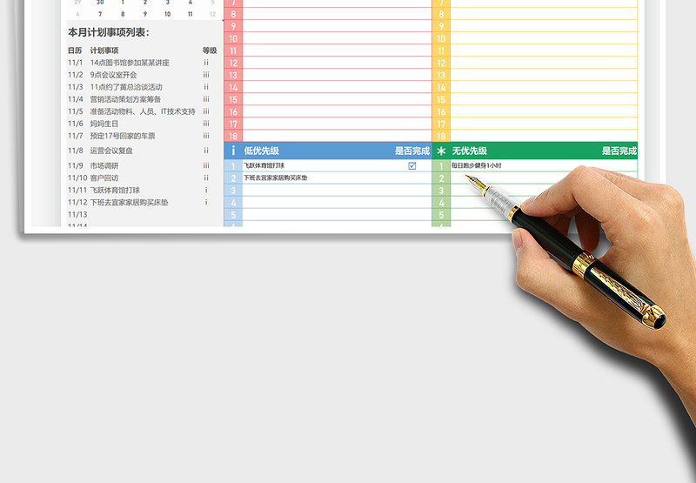This screenshot has height=483, width=696.
Task: Toggle the checkbox for 飞跃体育馆打球
Action: 412,165
